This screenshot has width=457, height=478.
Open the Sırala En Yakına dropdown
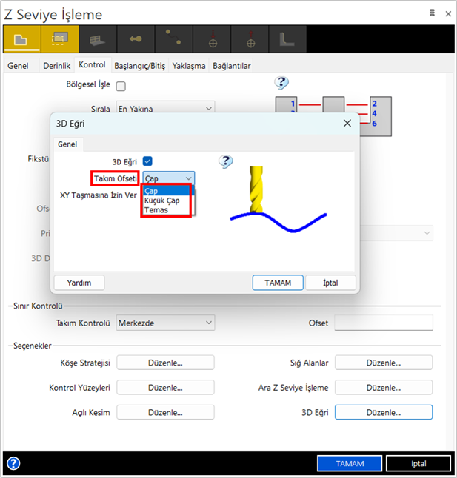[165, 108]
